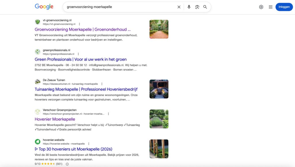The width and height of the screenshot is (295, 167).
Task: Open quick settings via the gear icon
Action: point(261,7)
